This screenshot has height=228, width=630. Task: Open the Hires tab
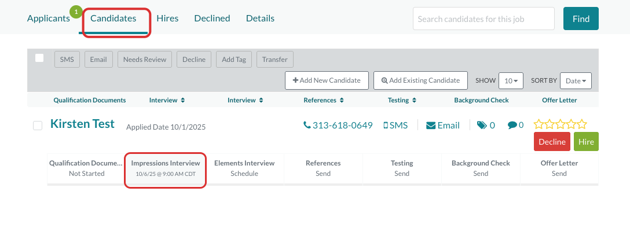(167, 18)
